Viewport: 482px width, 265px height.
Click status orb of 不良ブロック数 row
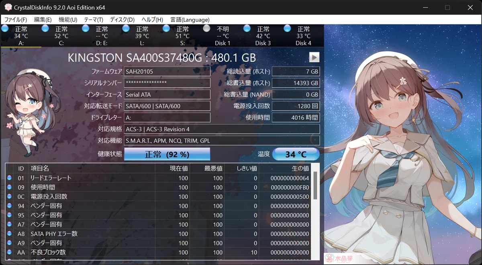pos(10,253)
